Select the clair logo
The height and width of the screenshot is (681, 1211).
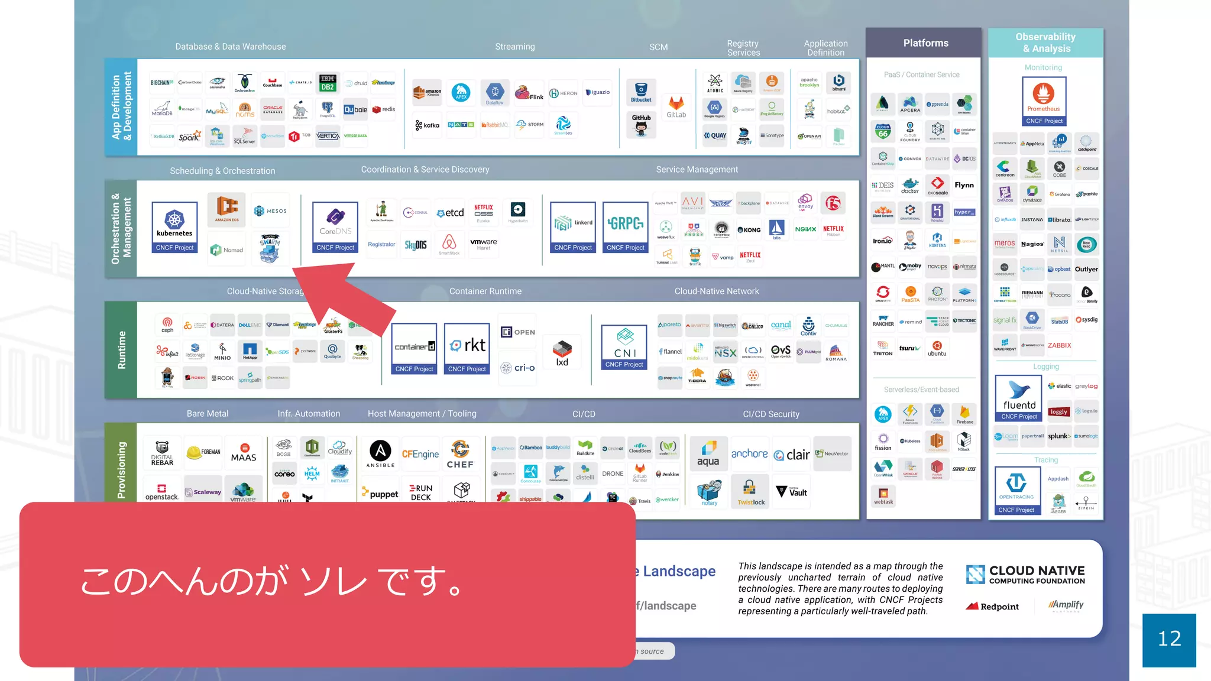pos(792,455)
